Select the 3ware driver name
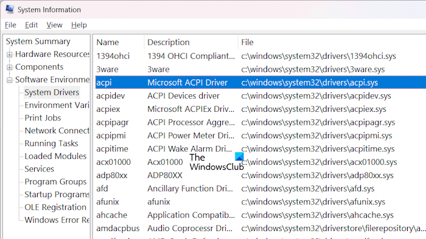This screenshot has height=239, width=426. tap(107, 69)
